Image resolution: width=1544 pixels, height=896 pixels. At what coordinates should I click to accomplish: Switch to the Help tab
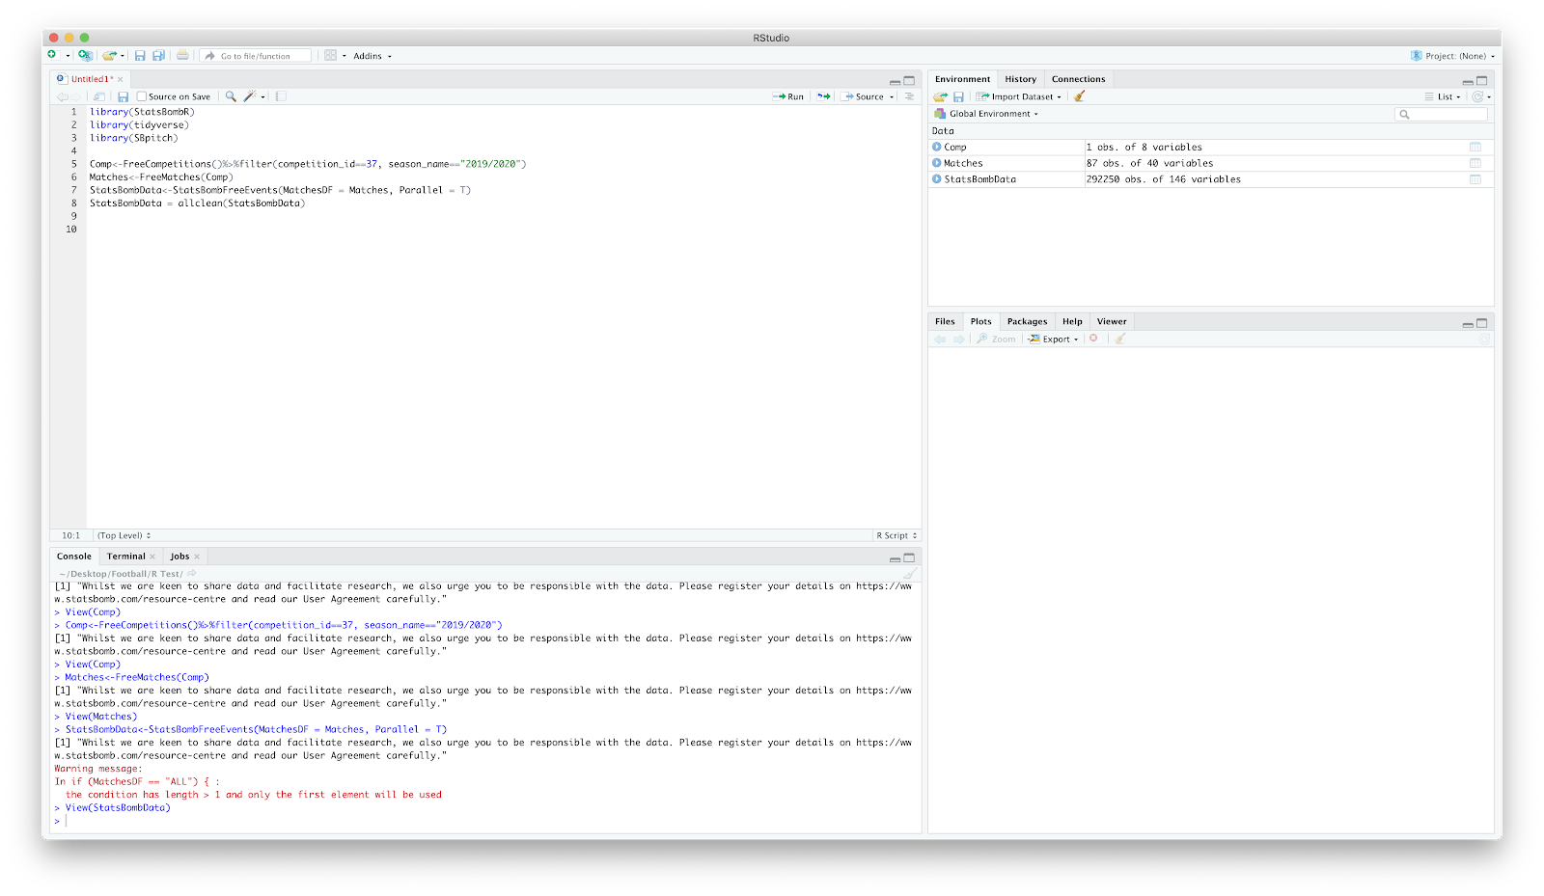pos(1072,321)
